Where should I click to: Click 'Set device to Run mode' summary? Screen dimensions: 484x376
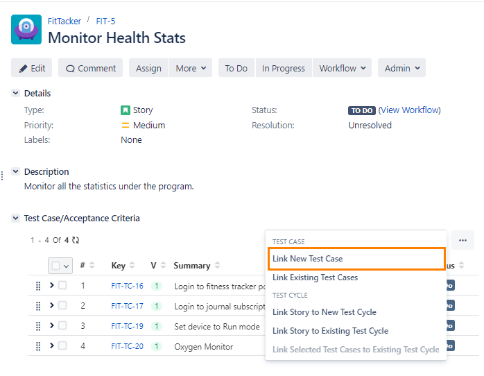coord(217,327)
